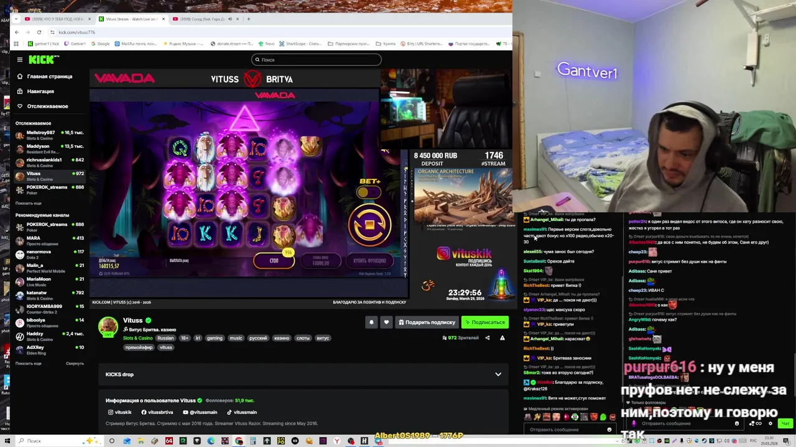Expand the KICKS drop panel
This screenshot has height=447, width=796.
pos(303,374)
